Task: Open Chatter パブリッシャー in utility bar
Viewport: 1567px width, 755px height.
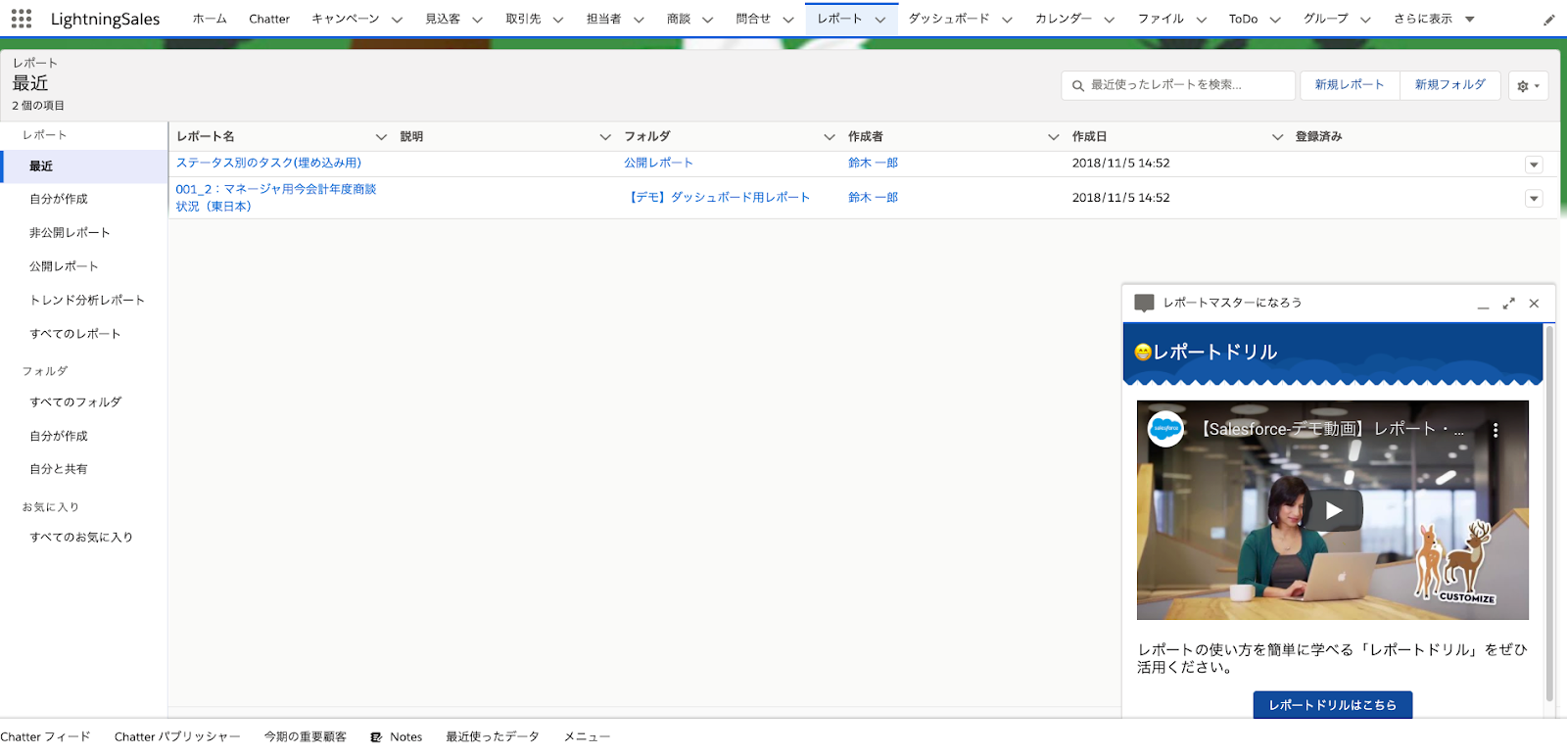Action: coord(177,737)
